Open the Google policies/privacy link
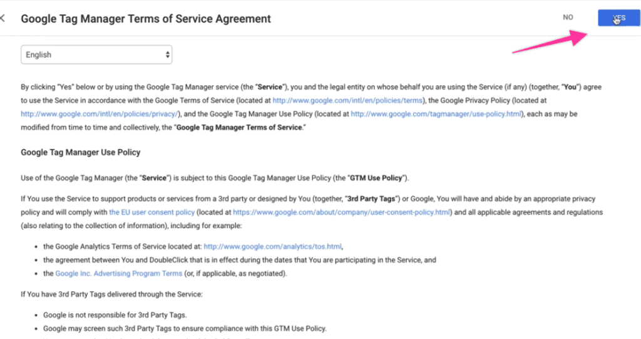641x339 pixels. click(100, 114)
